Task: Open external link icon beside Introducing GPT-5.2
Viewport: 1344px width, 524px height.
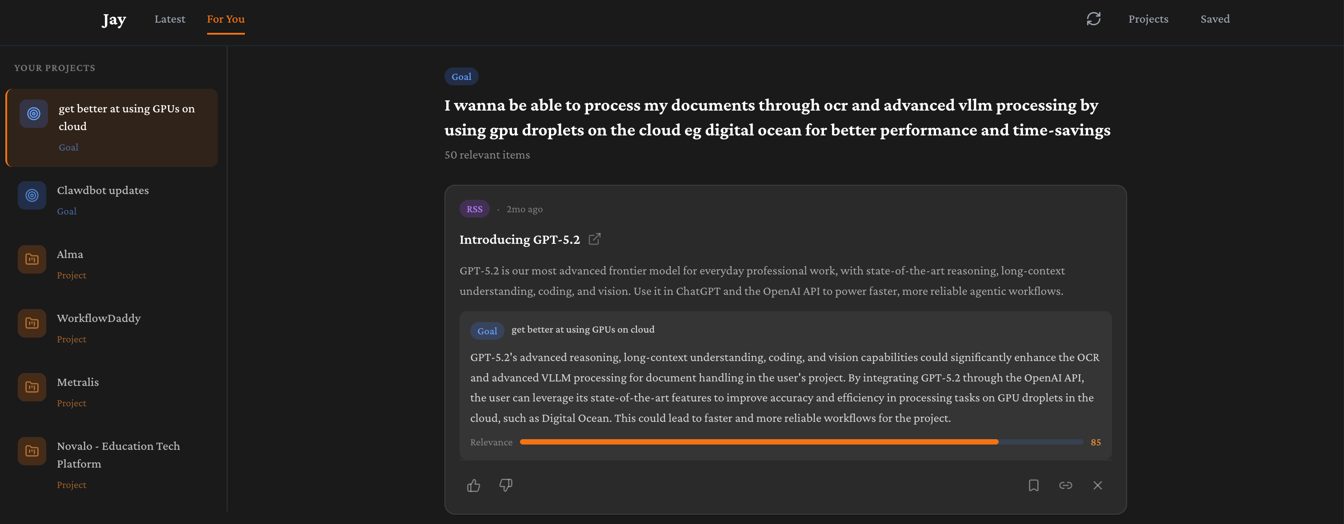Action: click(594, 239)
